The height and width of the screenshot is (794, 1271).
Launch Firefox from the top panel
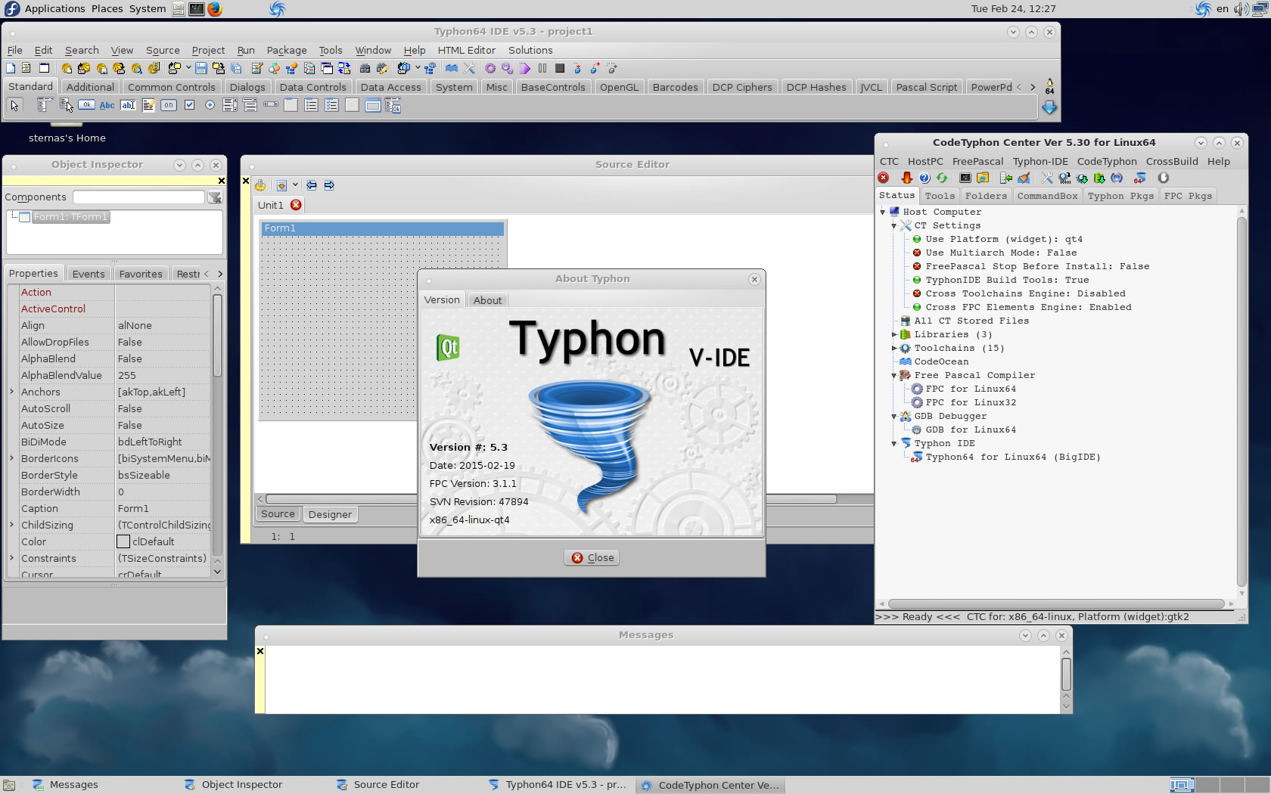click(x=215, y=9)
